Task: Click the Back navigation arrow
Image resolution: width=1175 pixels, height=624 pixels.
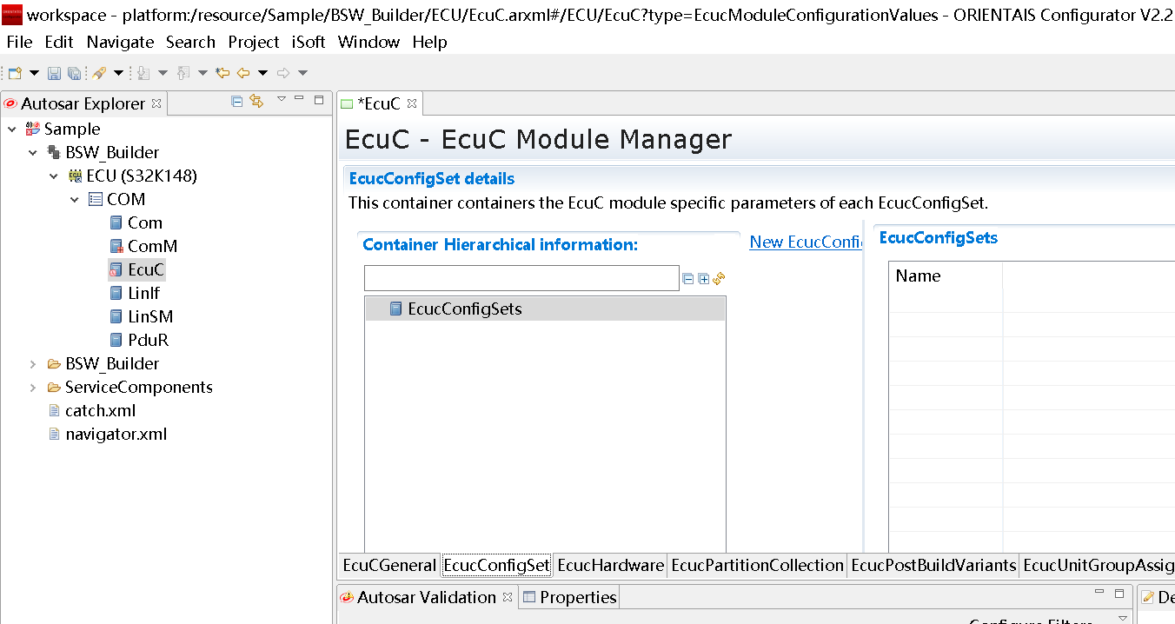Action: coord(243,73)
